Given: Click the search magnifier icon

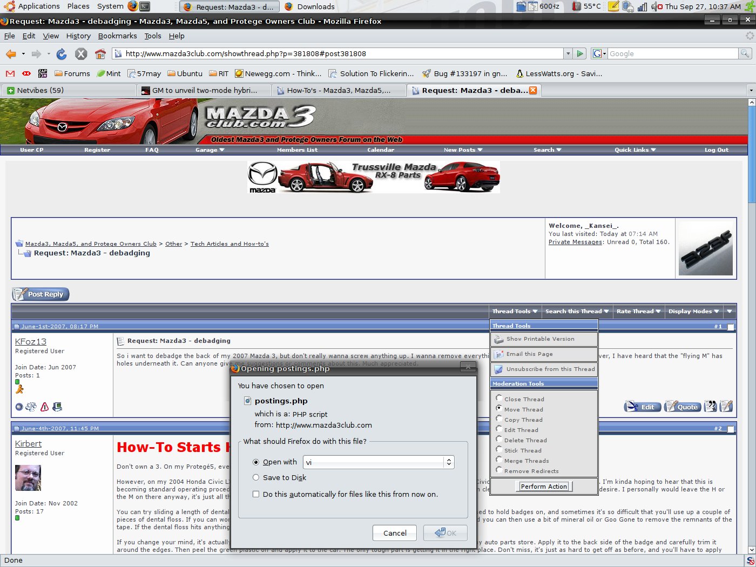Looking at the screenshot, I should [x=745, y=53].
